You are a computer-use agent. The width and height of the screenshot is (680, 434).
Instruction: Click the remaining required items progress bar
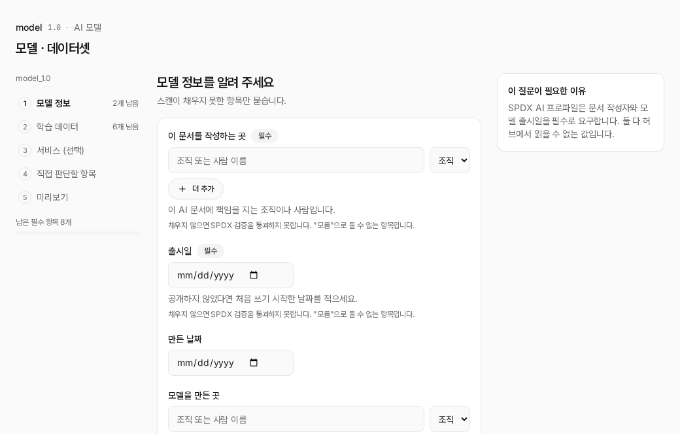point(78,233)
